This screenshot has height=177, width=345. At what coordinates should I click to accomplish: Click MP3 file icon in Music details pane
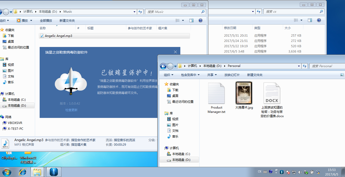[x=5, y=143]
